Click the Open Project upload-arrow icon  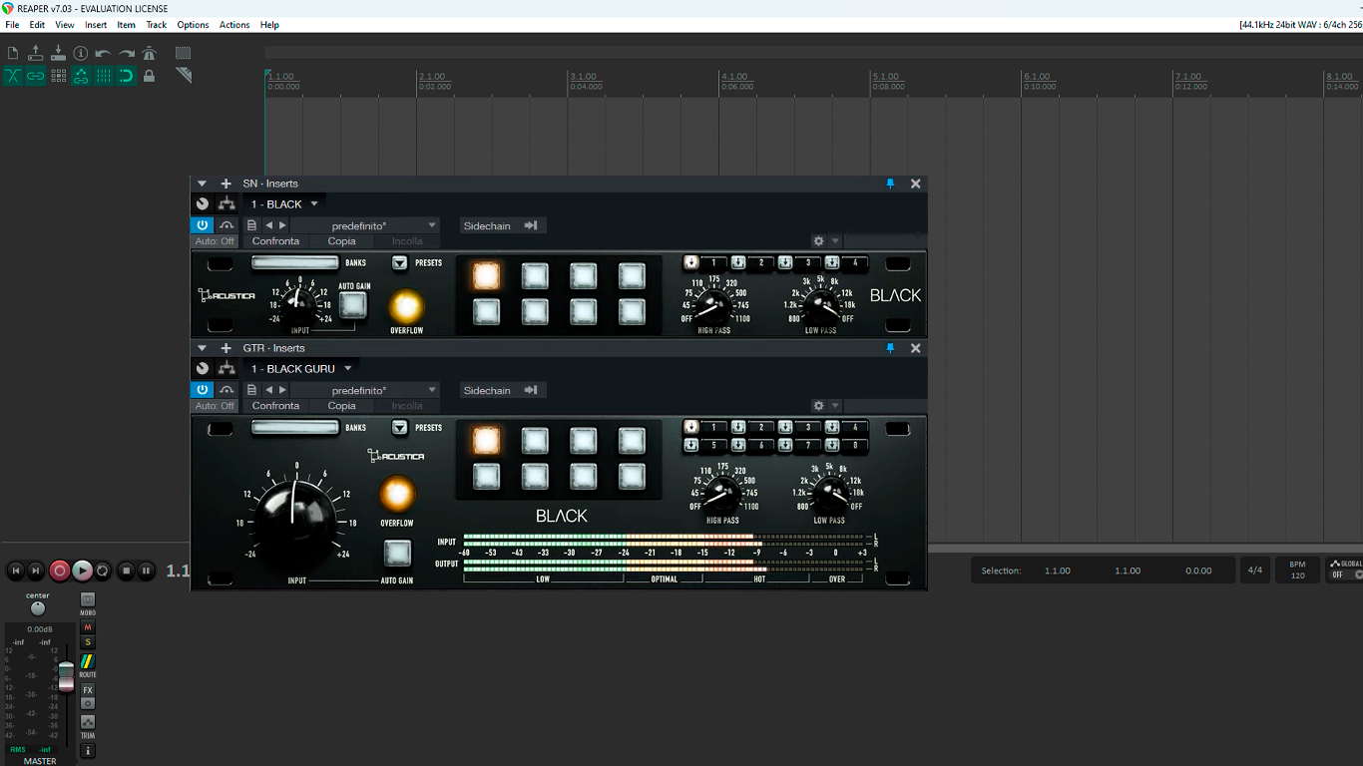tap(36, 53)
